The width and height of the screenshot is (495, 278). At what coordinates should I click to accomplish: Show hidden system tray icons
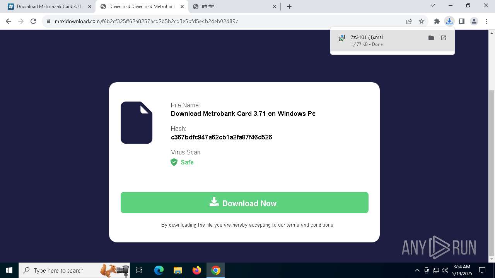[x=417, y=270]
